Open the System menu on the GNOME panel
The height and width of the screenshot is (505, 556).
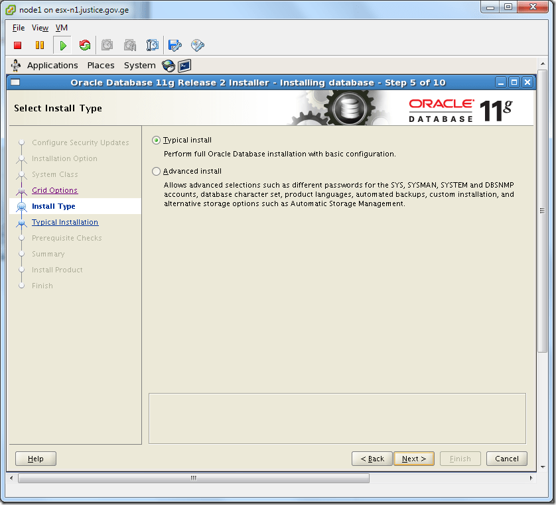(x=139, y=65)
